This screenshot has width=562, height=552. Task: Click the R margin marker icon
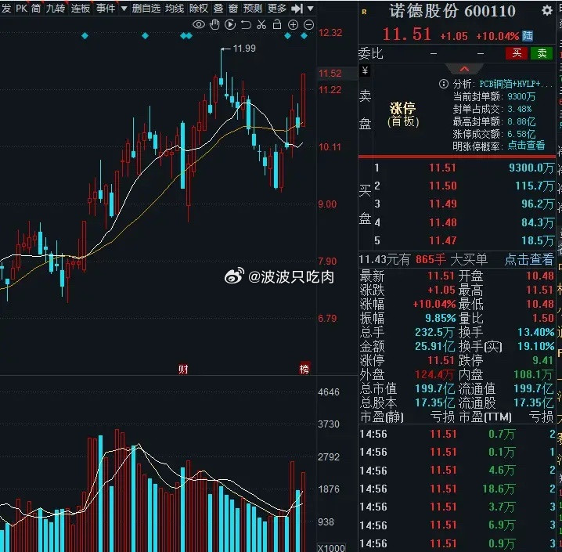click(364, 12)
